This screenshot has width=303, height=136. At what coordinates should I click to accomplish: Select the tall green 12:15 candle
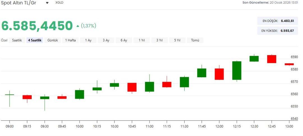237,70
